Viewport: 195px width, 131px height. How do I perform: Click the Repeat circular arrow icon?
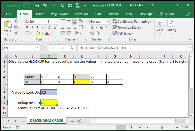[63, 5]
